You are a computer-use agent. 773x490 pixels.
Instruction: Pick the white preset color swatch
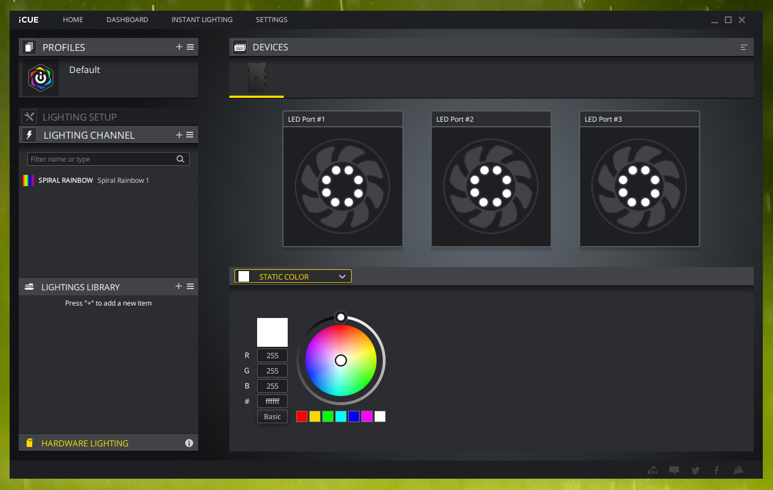(x=380, y=416)
